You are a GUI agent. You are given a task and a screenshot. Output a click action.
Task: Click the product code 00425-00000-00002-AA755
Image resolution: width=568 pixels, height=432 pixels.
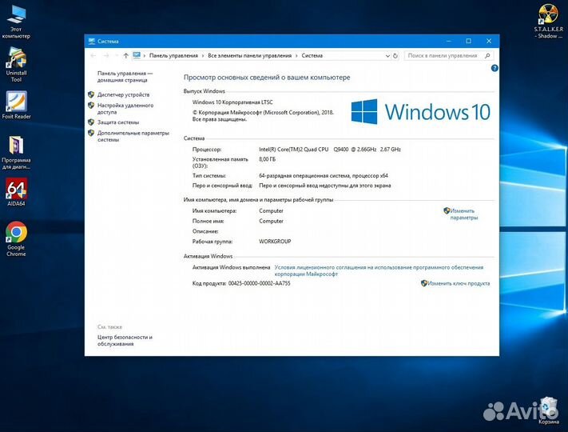point(259,283)
